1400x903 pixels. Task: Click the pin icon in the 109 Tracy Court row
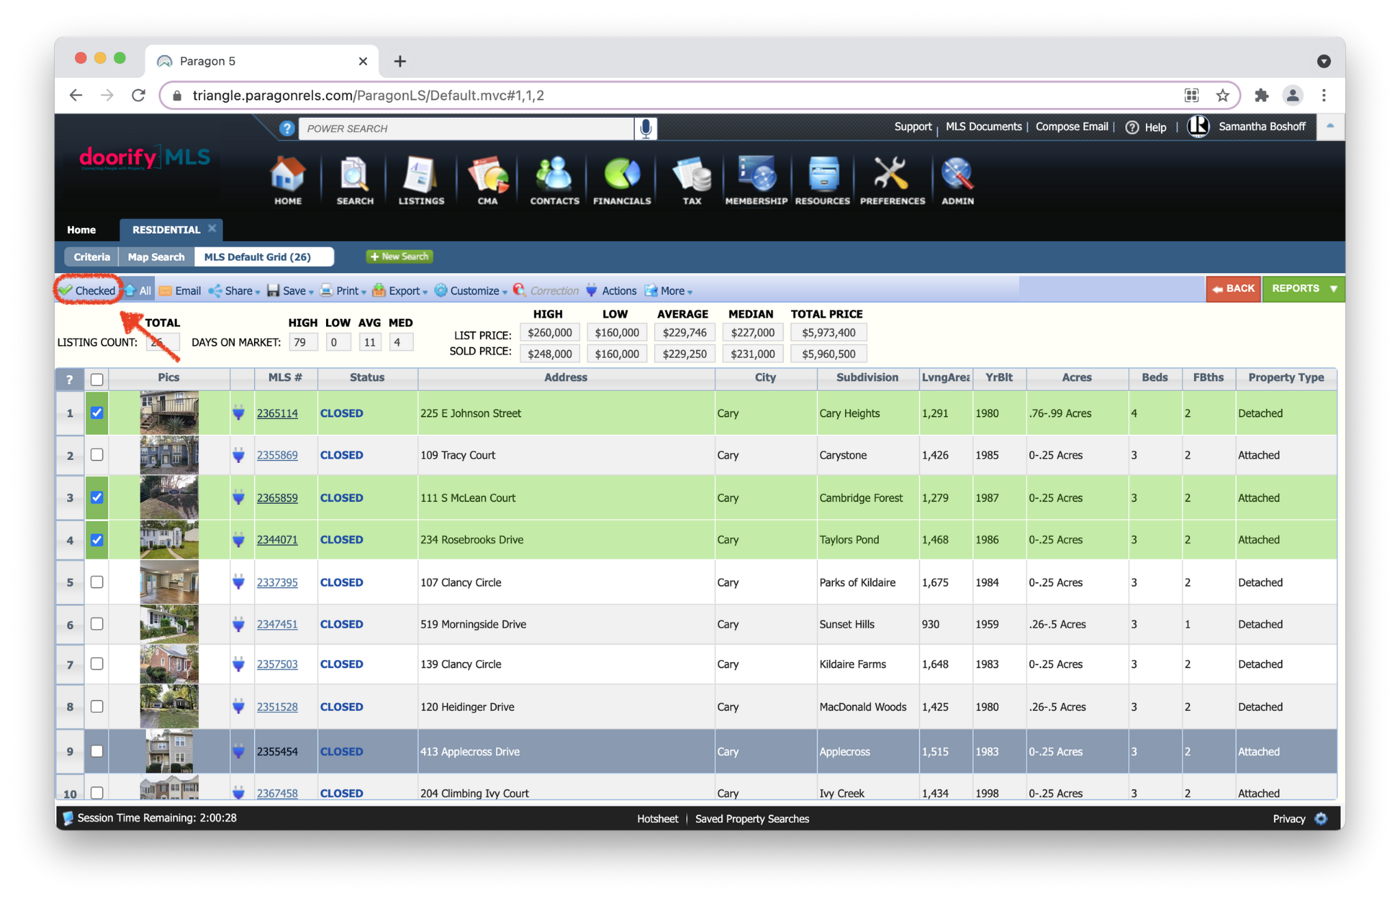coord(238,455)
